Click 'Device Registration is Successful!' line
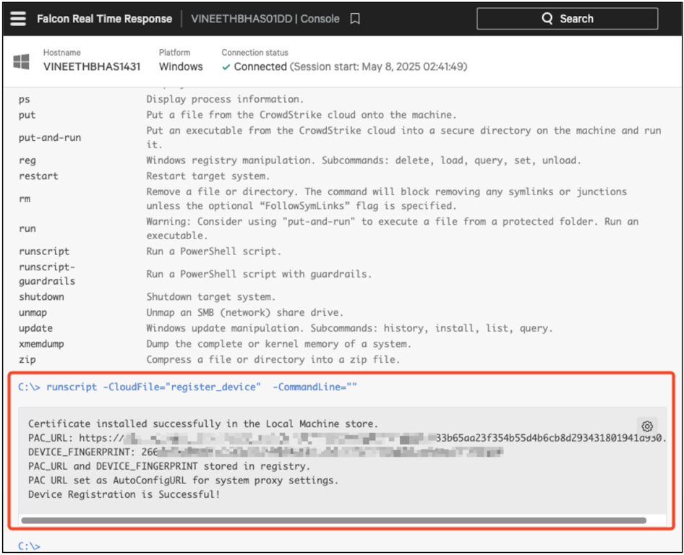The image size is (684, 555). coord(124,494)
